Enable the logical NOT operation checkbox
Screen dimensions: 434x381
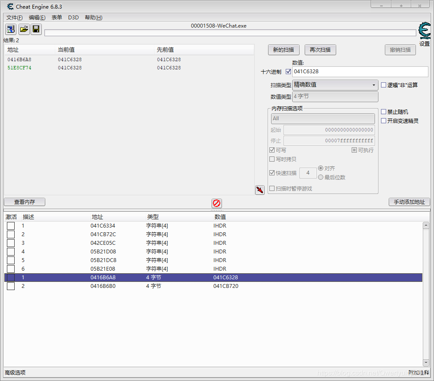click(x=384, y=85)
